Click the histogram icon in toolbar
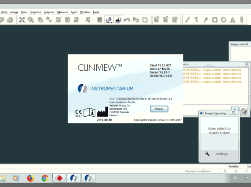The height and width of the screenshot is (187, 251). coord(118,20)
